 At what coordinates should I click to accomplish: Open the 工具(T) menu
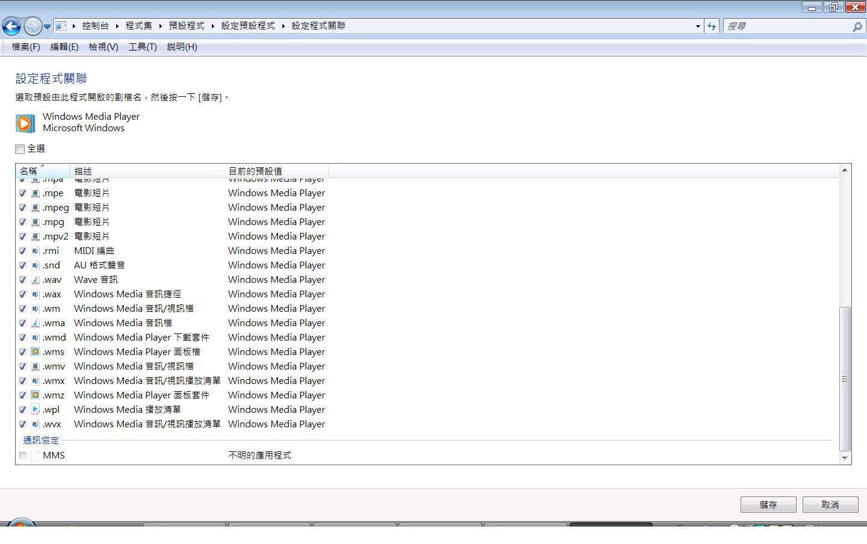(143, 47)
